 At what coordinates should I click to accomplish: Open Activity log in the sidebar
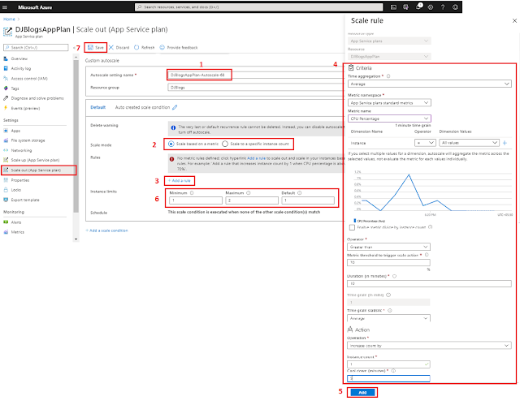point(20,68)
